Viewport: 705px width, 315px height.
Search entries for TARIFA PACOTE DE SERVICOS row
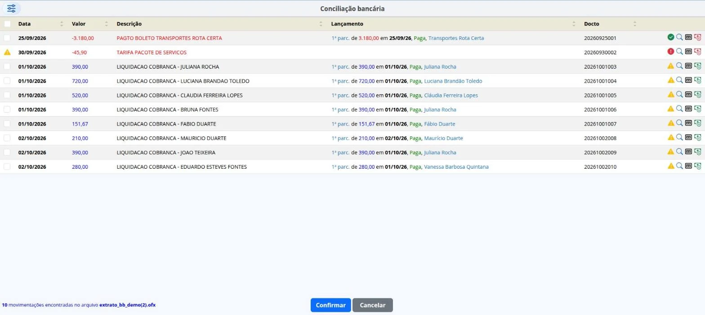pyautogui.click(x=679, y=52)
